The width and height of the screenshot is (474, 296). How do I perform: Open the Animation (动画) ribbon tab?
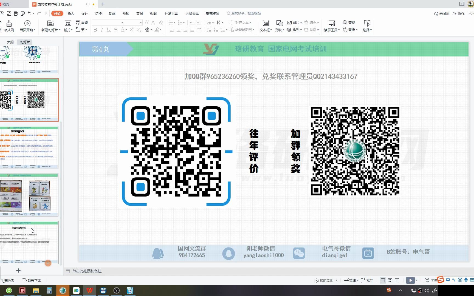(x=112, y=13)
